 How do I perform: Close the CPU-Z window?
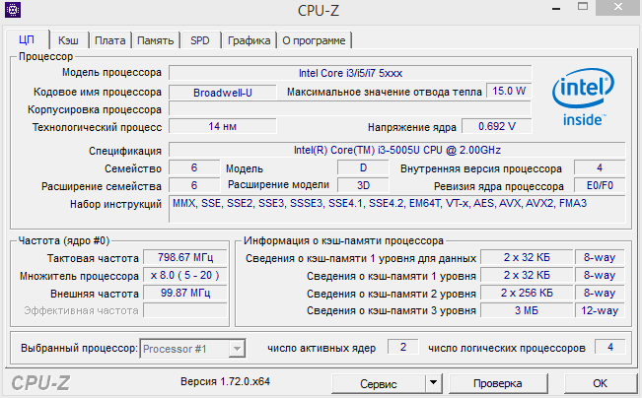pyautogui.click(x=618, y=7)
